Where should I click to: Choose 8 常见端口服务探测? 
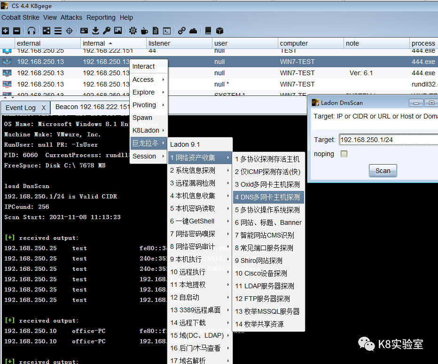(268, 248)
